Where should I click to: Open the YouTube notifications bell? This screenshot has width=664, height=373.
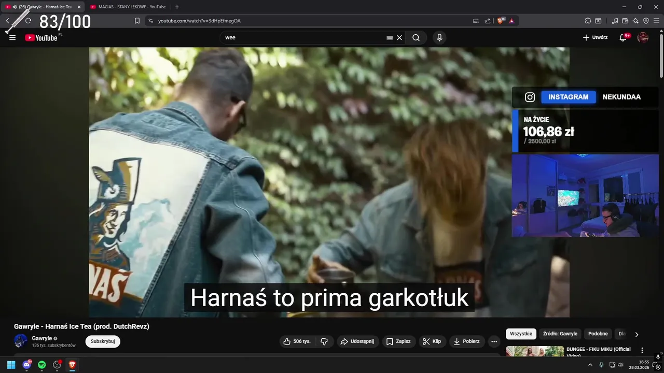click(x=624, y=37)
